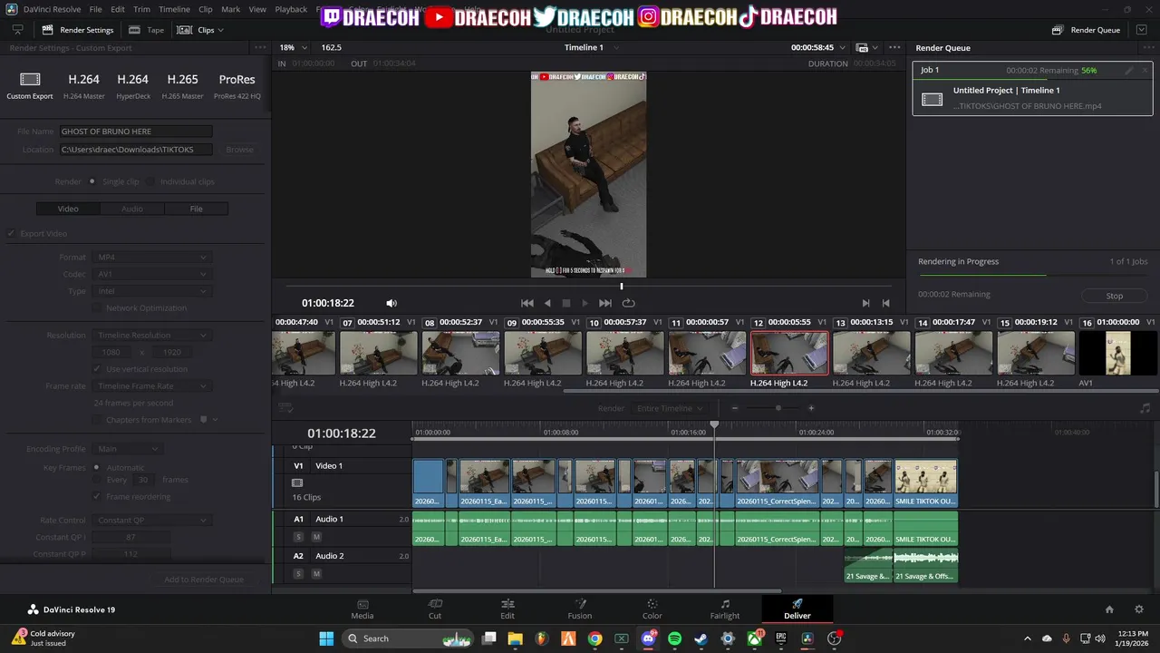Open the Render Queue panel toggle
This screenshot has height=653, width=1160.
click(1086, 30)
